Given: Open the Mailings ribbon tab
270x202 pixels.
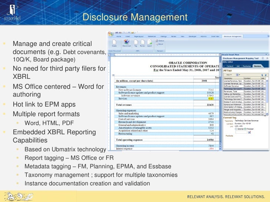Looking at the screenshot, I should pyautogui.click(x=164, y=36).
